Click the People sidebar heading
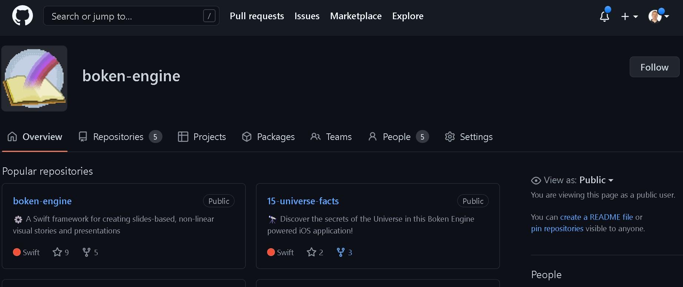 546,275
